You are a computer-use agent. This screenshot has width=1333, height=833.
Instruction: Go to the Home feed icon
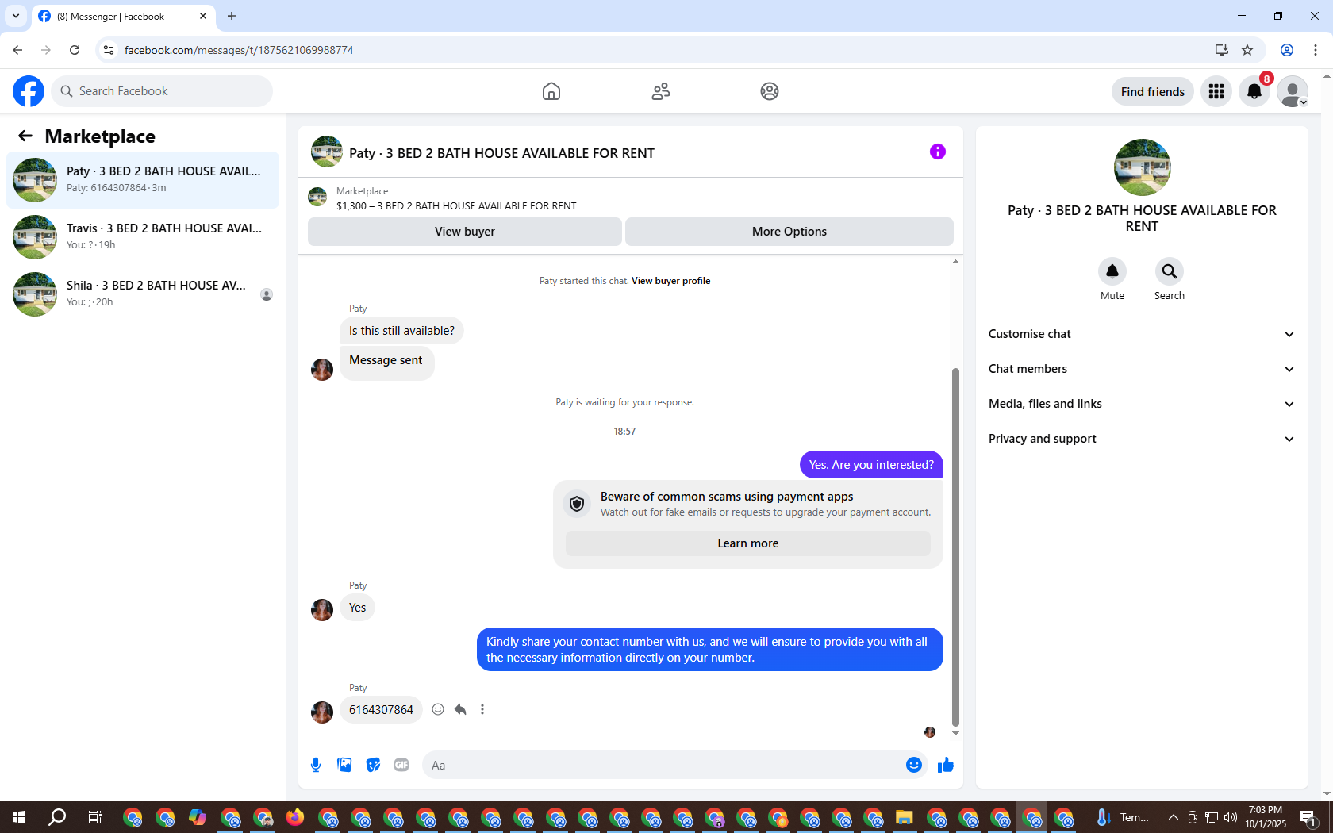click(551, 91)
